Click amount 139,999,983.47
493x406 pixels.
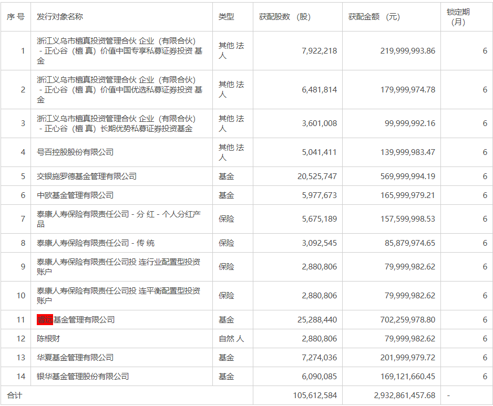[x=408, y=152]
